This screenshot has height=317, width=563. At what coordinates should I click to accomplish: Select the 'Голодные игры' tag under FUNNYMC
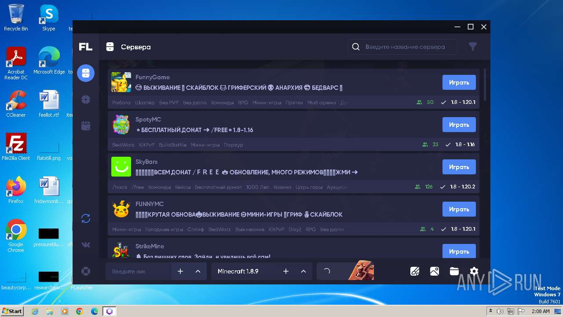(x=164, y=229)
